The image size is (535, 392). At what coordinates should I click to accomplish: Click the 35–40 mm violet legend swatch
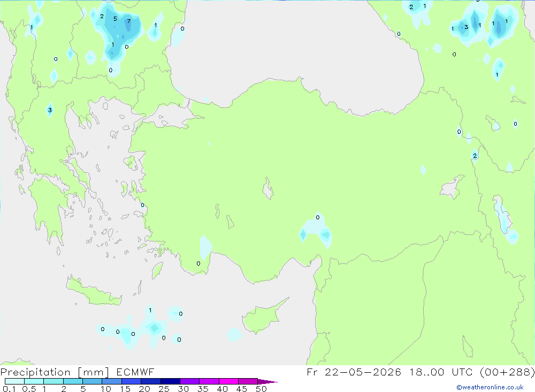209,381
